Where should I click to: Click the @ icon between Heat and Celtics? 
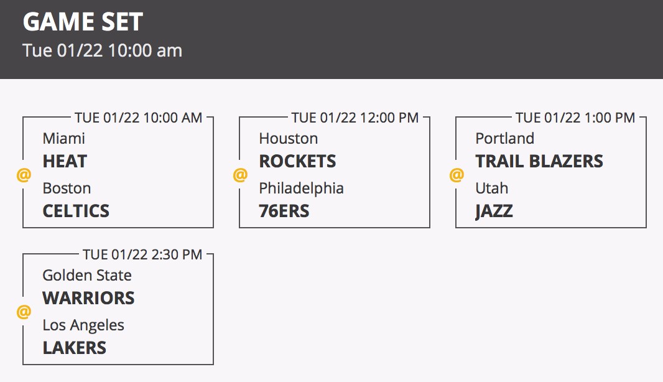(24, 175)
